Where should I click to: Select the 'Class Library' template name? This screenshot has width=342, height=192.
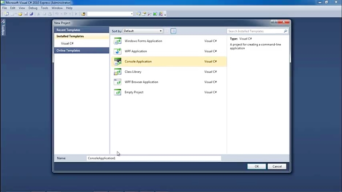[x=133, y=72]
